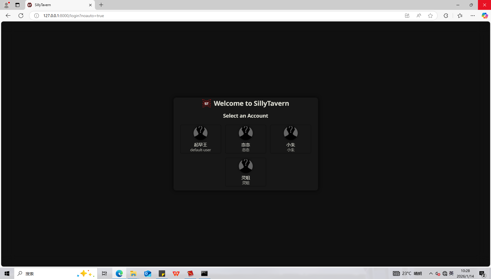Open the Favorites list icon
491x279 pixels.
tap(460, 16)
